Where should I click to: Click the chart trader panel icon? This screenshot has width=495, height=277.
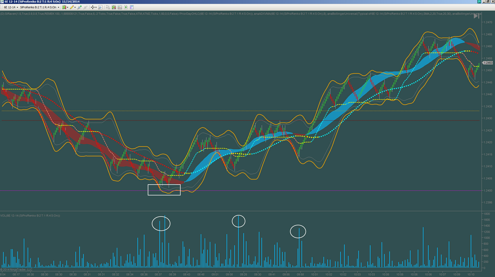click(108, 7)
